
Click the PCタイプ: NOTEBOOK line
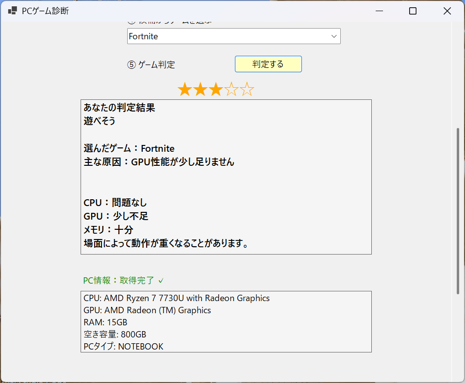point(123,347)
